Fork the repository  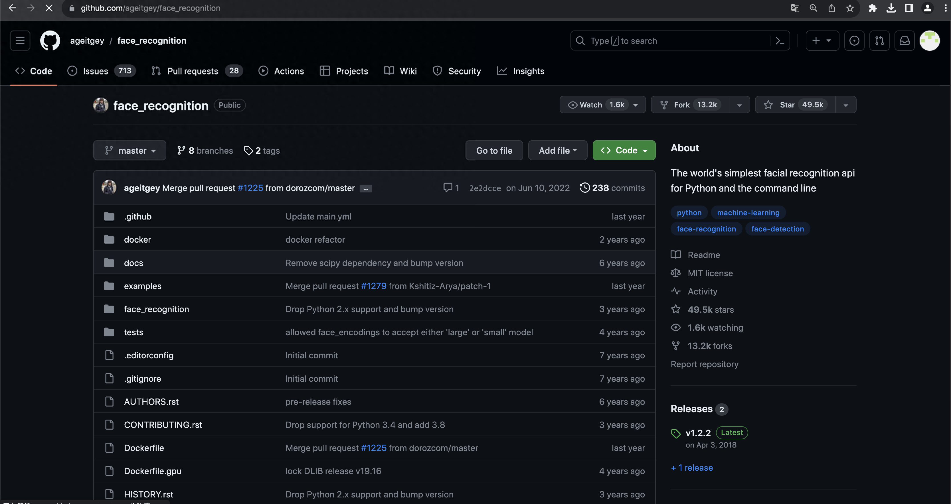tap(690, 105)
